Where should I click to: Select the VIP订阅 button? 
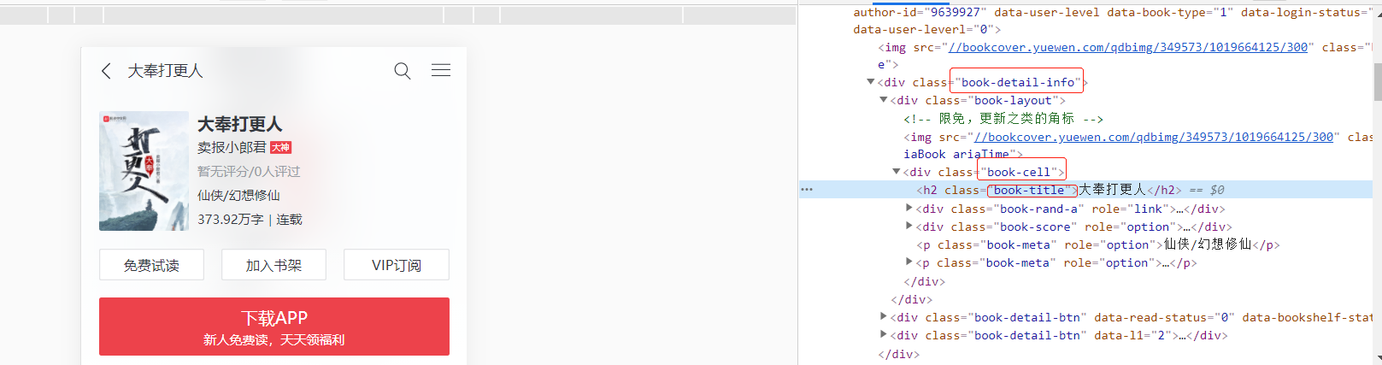pyautogui.click(x=397, y=265)
